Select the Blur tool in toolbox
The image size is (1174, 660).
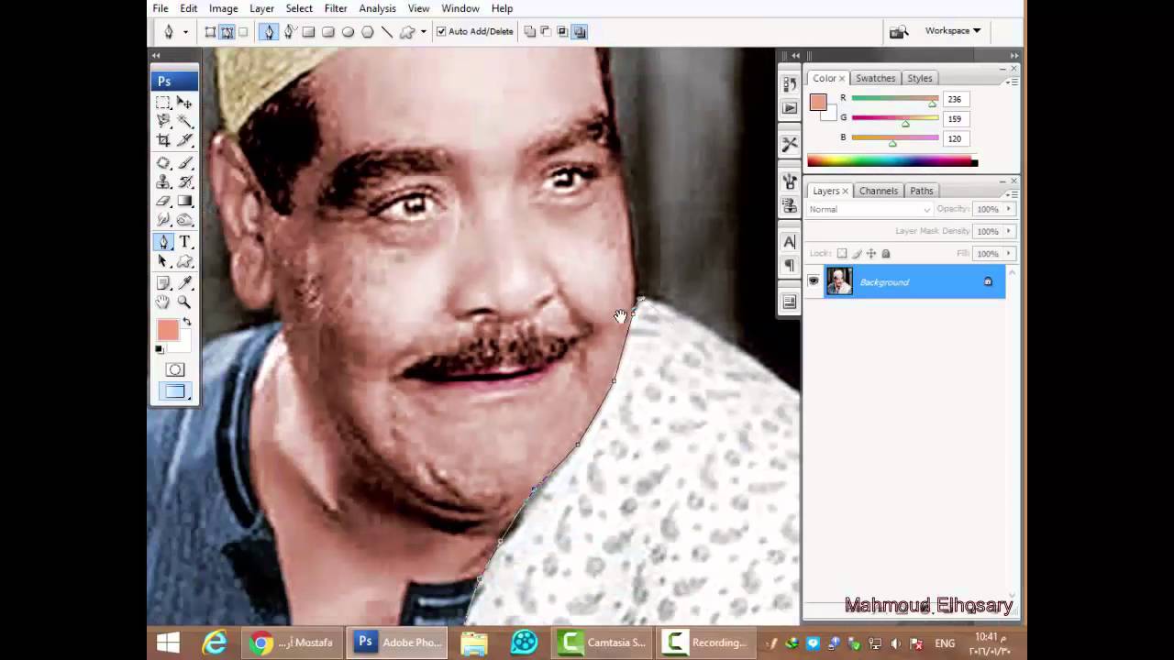tap(163, 220)
